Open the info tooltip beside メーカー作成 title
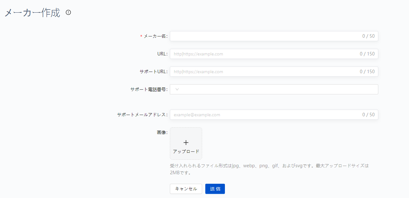 pos(68,13)
